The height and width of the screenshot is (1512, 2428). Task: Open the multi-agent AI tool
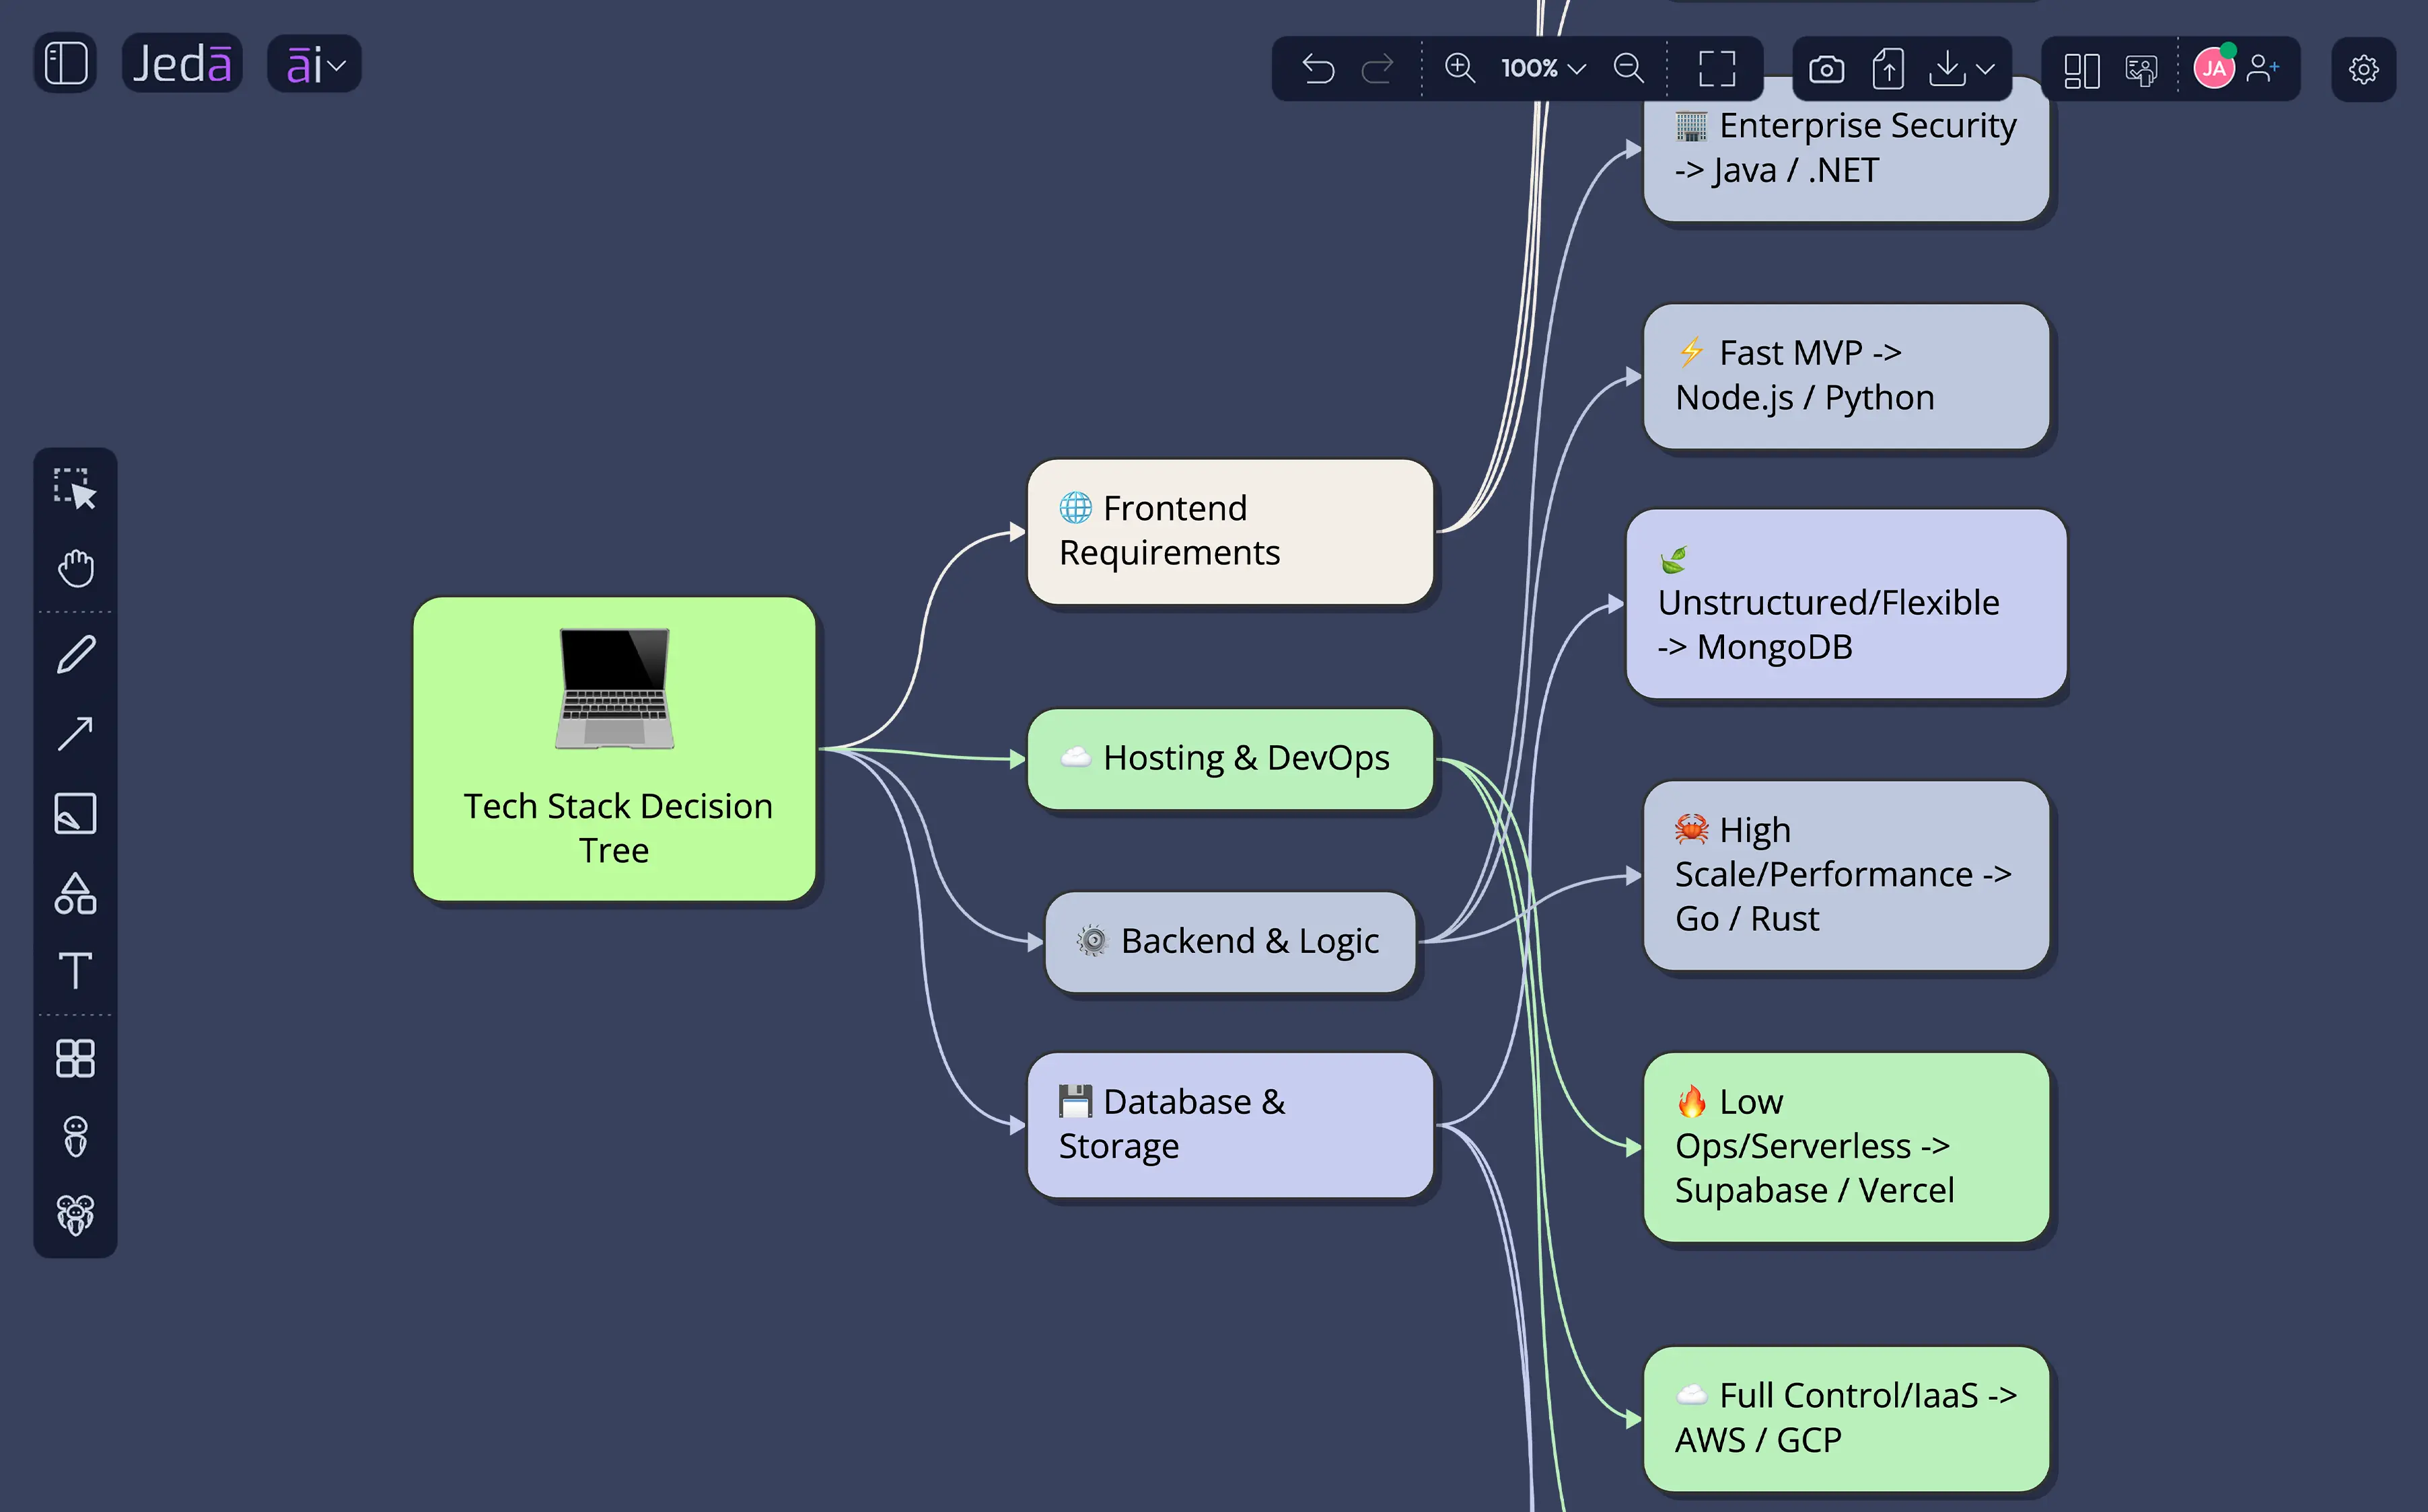pyautogui.click(x=75, y=1215)
